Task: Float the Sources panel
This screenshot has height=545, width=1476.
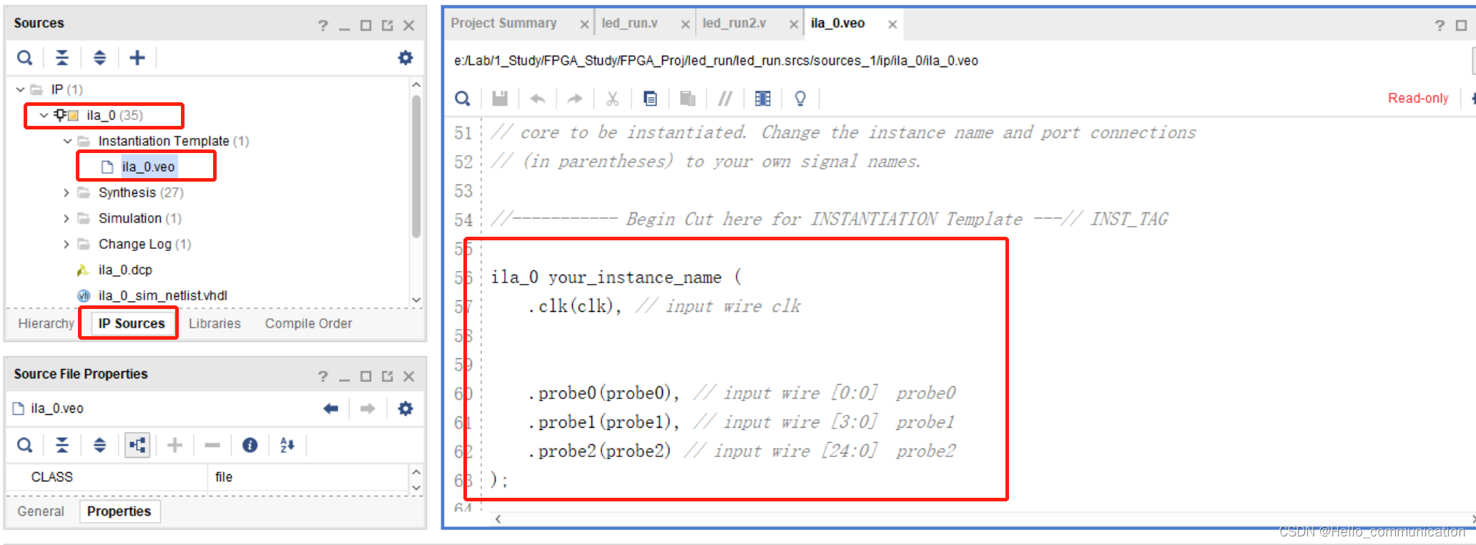Action: (x=388, y=26)
